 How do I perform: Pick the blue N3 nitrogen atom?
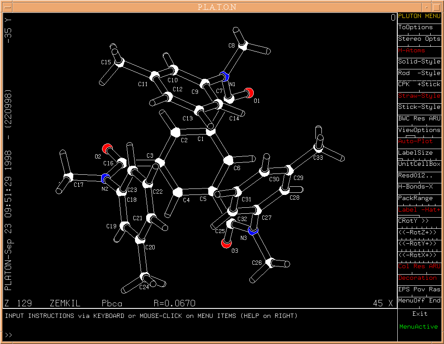click(x=253, y=231)
